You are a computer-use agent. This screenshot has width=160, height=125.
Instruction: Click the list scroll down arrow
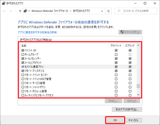138,95
